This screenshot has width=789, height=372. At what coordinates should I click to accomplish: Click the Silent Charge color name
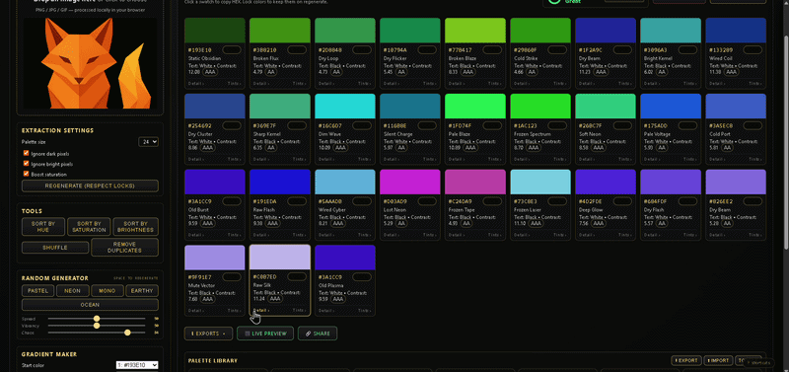(398, 134)
